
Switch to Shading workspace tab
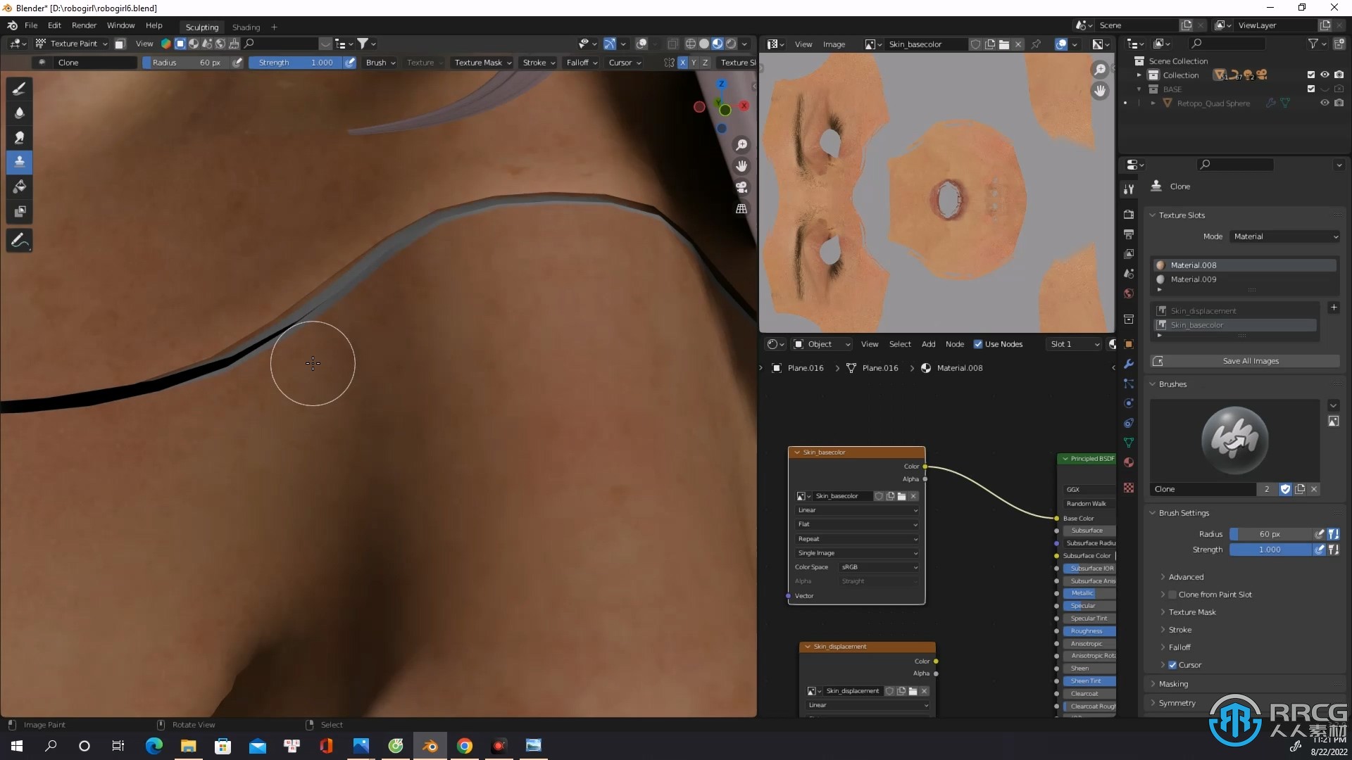(246, 27)
